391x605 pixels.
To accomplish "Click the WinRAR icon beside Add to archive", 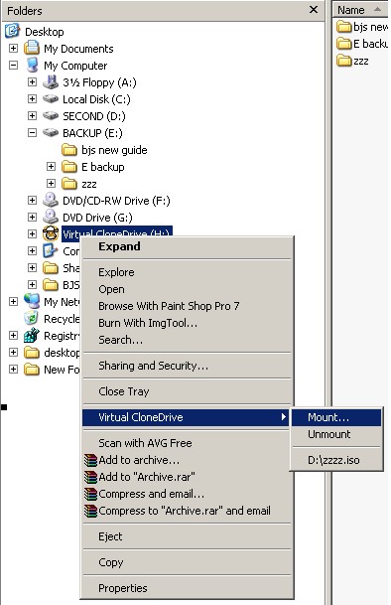I will (x=90, y=460).
